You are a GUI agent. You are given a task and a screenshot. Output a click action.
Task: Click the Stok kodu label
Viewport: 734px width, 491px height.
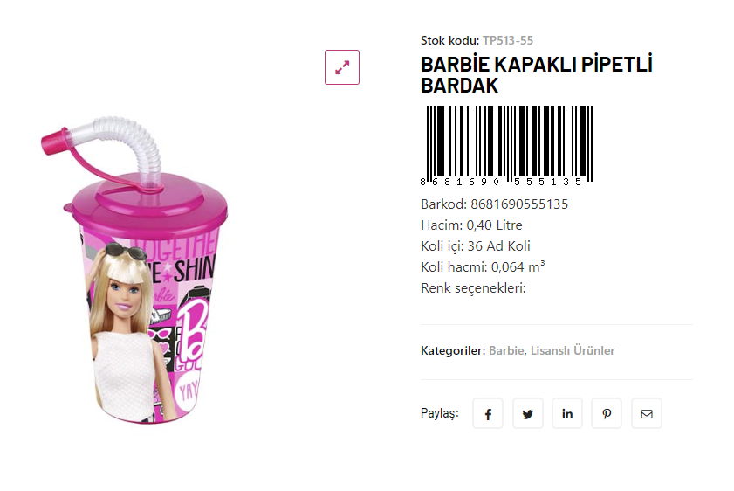[449, 40]
